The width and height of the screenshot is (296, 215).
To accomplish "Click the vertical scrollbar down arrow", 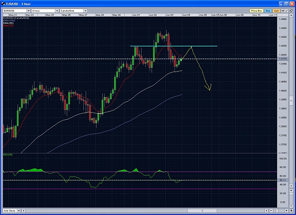I will click(x=291, y=186).
